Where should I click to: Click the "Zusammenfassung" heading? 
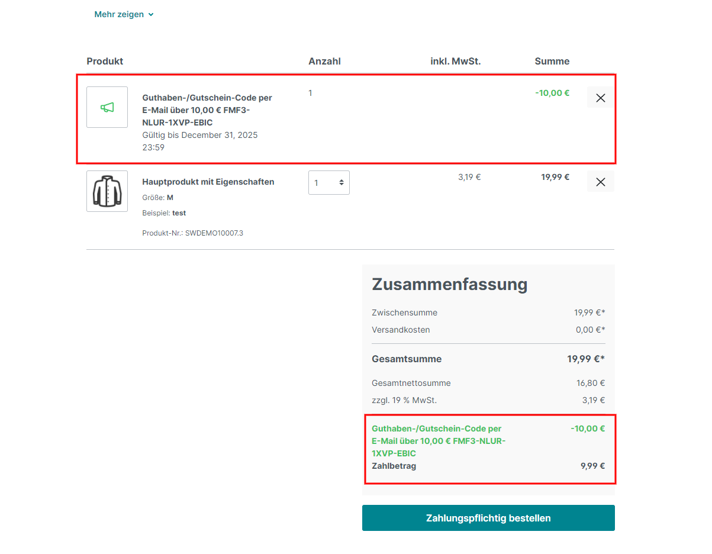pos(449,284)
